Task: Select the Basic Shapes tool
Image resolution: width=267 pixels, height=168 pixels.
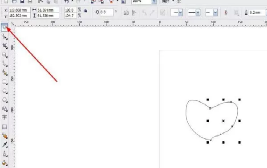Action: click(x=4, y=109)
